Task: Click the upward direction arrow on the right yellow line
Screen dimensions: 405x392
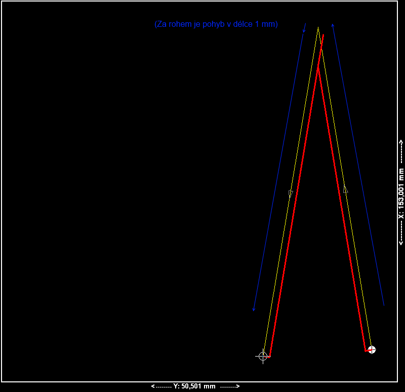Action: tap(345, 189)
